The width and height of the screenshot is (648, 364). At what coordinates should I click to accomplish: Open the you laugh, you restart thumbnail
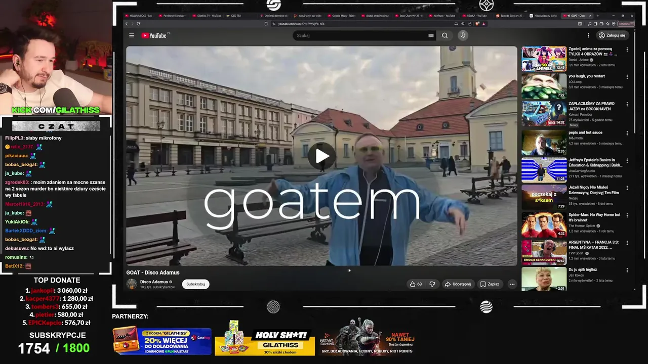tap(544, 86)
